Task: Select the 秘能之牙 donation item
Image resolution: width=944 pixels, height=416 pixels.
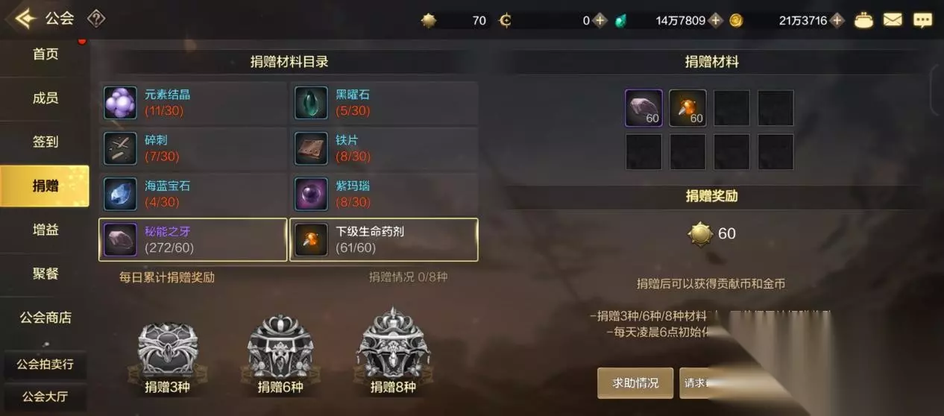Action: [x=193, y=239]
